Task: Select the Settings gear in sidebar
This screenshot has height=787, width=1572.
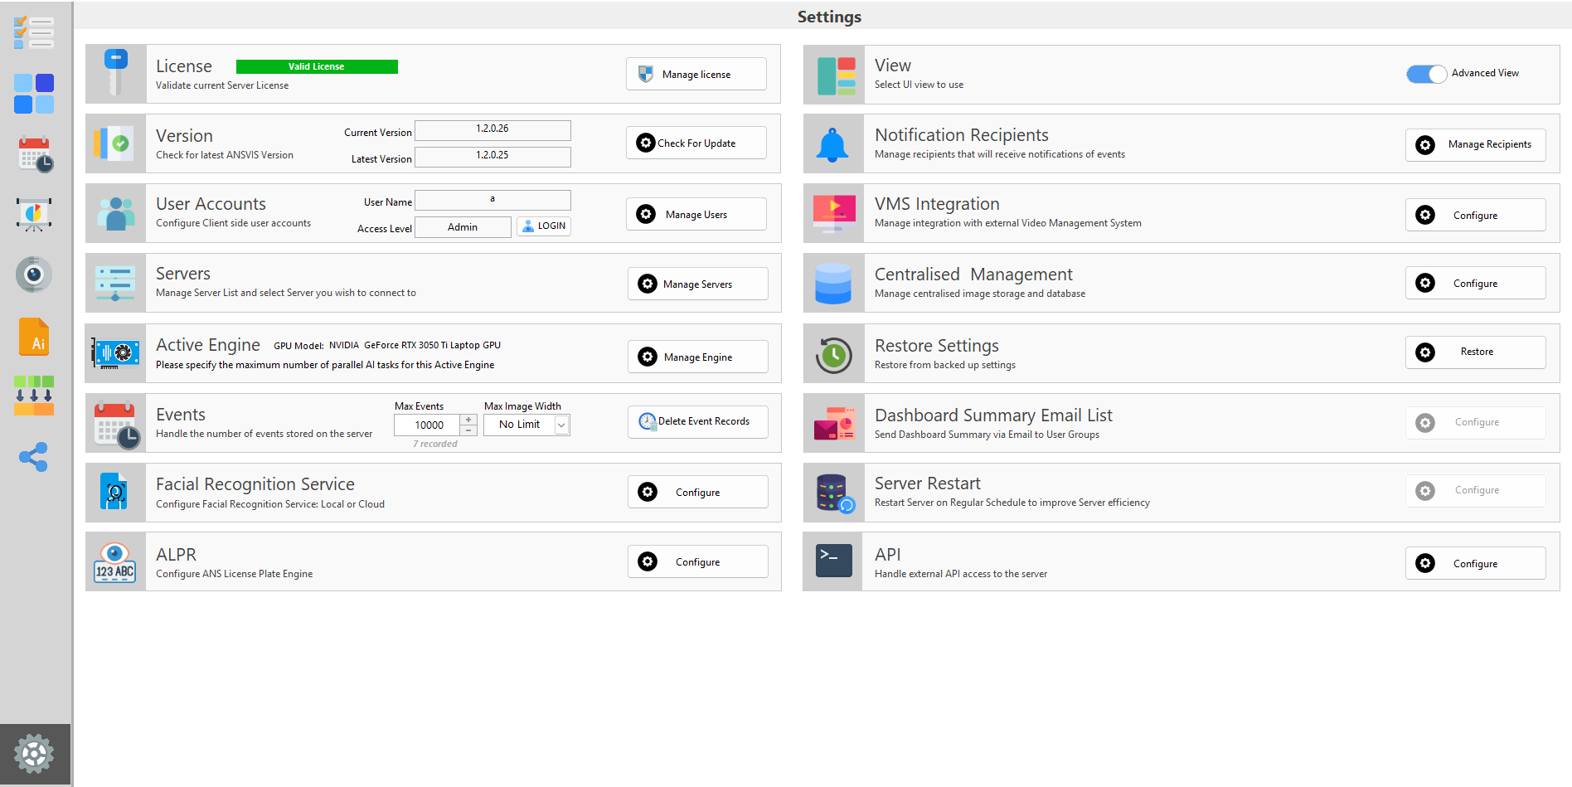Action: point(34,754)
